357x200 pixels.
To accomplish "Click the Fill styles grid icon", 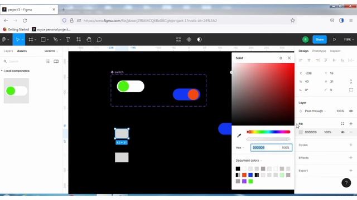I will [342, 124].
